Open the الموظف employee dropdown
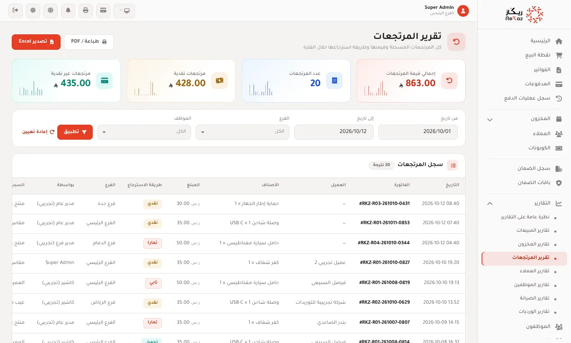The width and height of the screenshot is (571, 343). tap(144, 132)
